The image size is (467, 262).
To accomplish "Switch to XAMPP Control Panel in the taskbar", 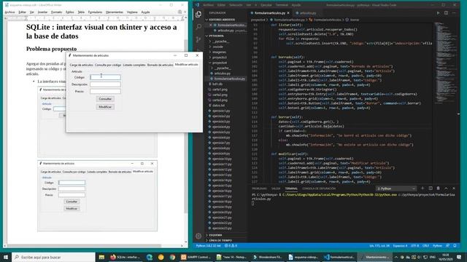I will 196,257.
